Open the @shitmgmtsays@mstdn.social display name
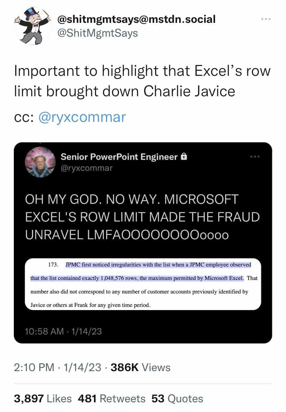 coord(136,19)
